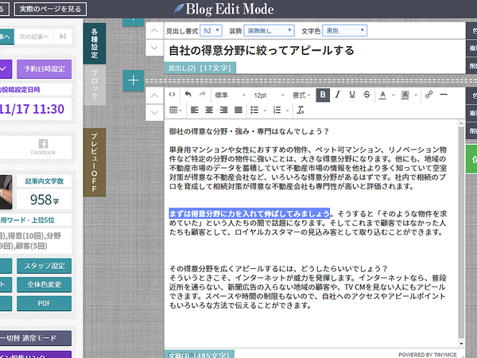Open スタッフ設定
477x358 pixels.
pos(44,266)
